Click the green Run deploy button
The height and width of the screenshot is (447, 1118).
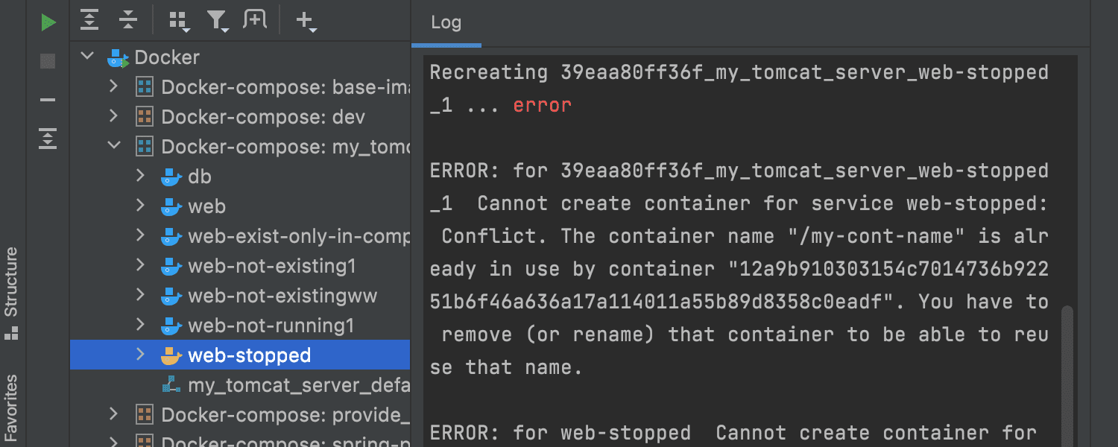[x=48, y=22]
